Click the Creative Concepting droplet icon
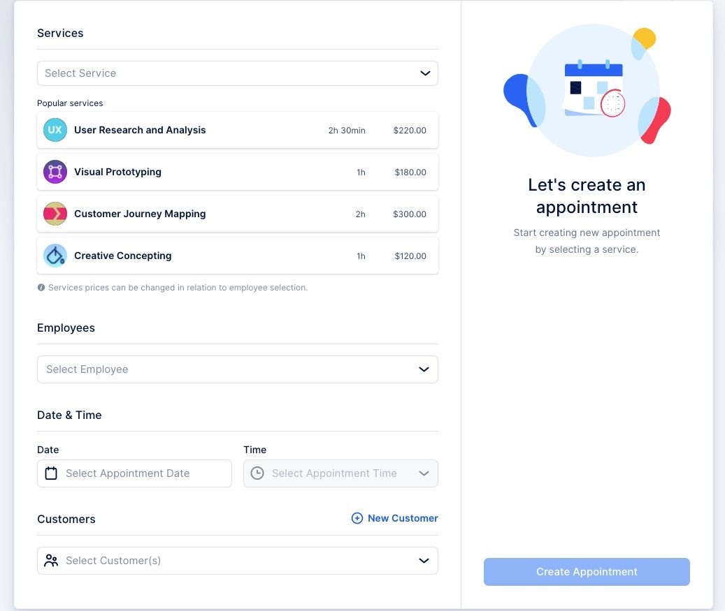725x611 pixels. coord(55,256)
